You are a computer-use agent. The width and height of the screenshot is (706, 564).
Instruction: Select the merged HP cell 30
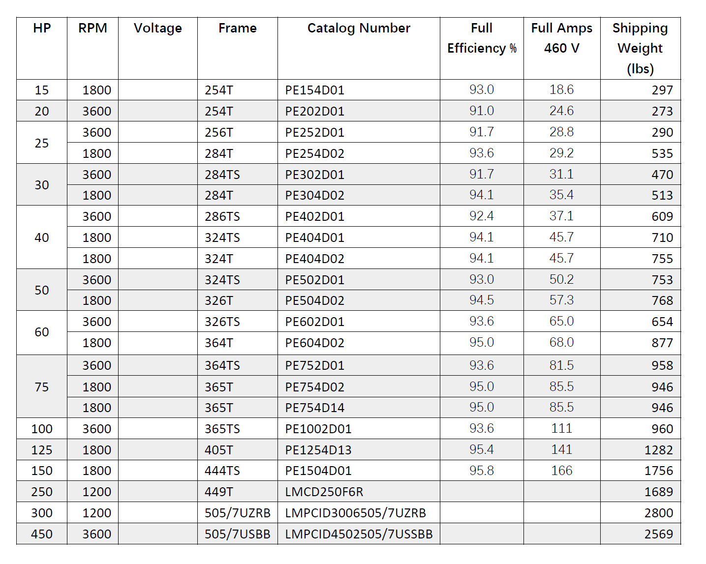click(42, 185)
